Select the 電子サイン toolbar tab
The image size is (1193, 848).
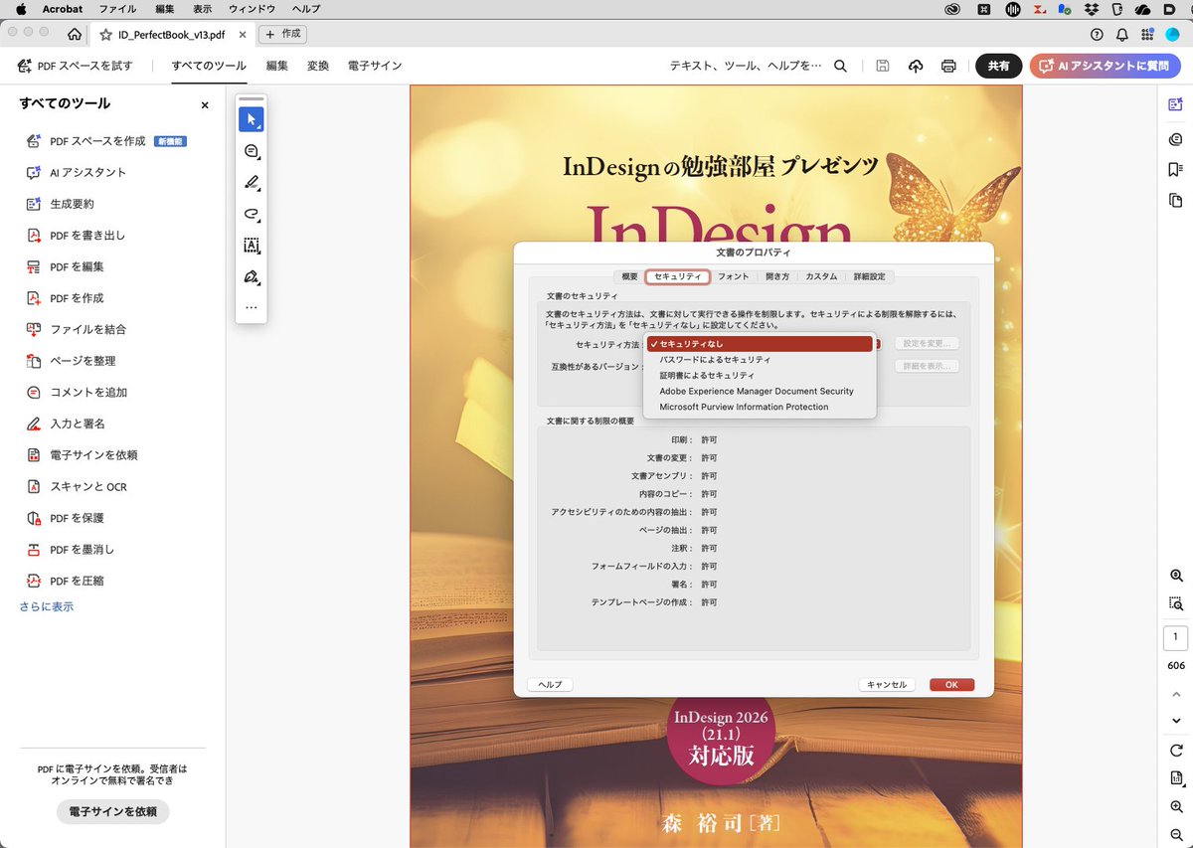coord(375,66)
